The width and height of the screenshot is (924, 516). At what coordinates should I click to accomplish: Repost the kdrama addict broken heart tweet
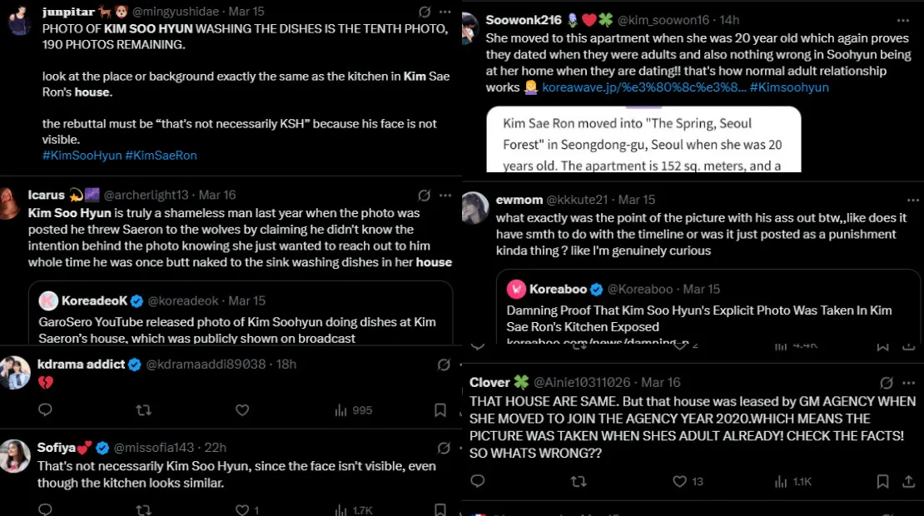(143, 409)
